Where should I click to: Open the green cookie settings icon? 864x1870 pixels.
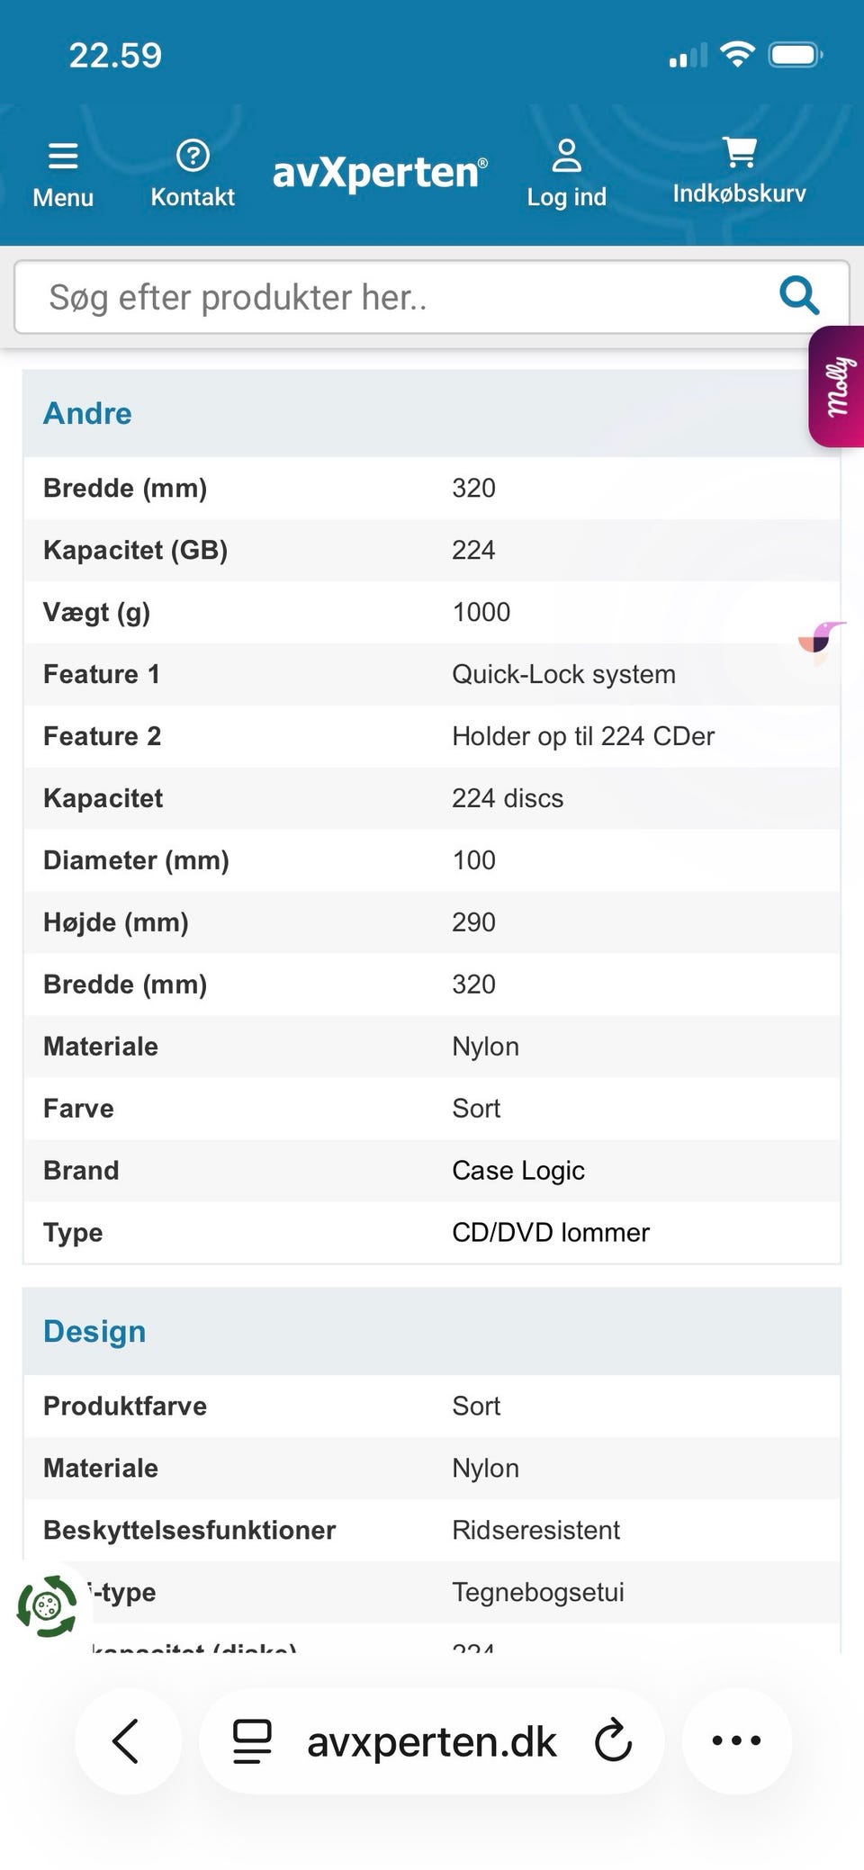(47, 1605)
